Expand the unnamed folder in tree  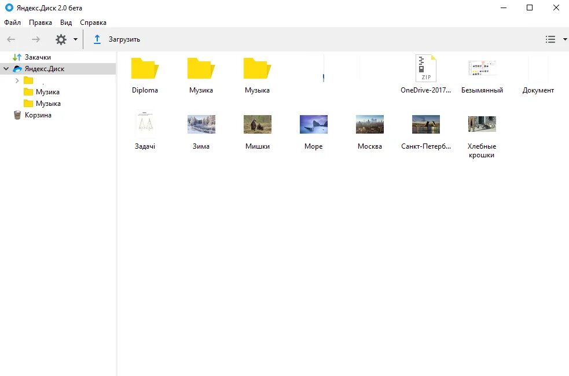click(x=17, y=80)
